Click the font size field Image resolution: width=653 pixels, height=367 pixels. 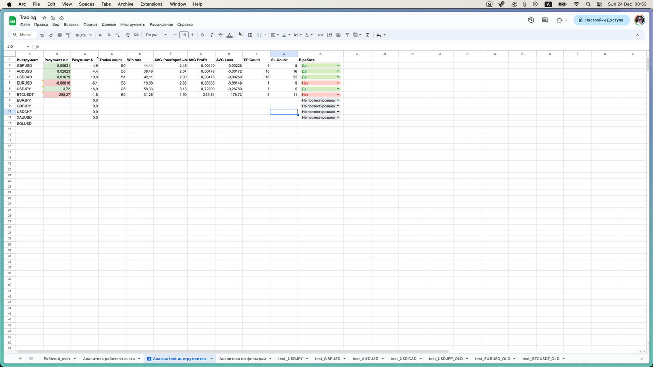pyautogui.click(x=184, y=35)
